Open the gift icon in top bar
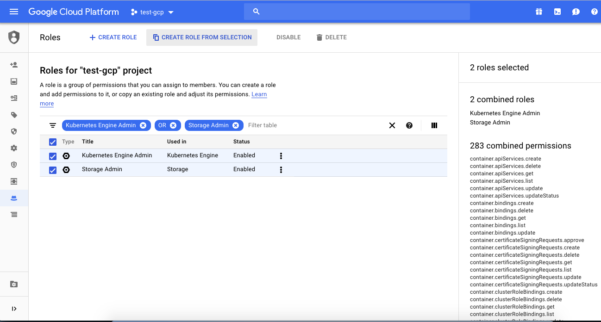Viewport: 601px width, 322px height. [539, 12]
